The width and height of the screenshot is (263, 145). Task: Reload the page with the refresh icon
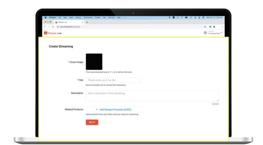click(53, 27)
